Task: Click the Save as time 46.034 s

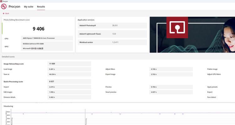Action: pyautogui.click(x=52, y=74)
